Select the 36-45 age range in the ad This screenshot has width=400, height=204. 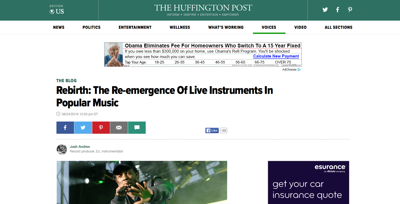(x=200, y=62)
